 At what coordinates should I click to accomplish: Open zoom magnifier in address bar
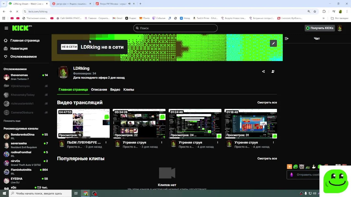pos(309,11)
